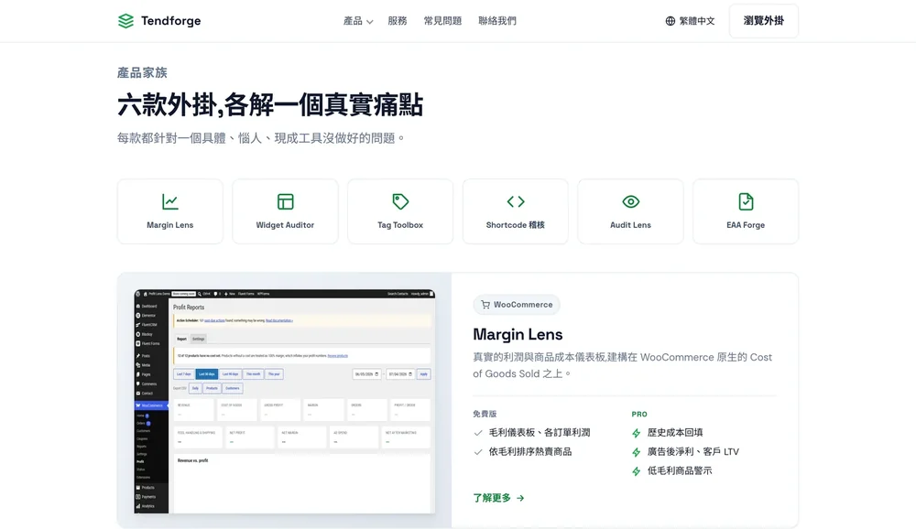Open the EAA Forge card label

click(x=746, y=225)
